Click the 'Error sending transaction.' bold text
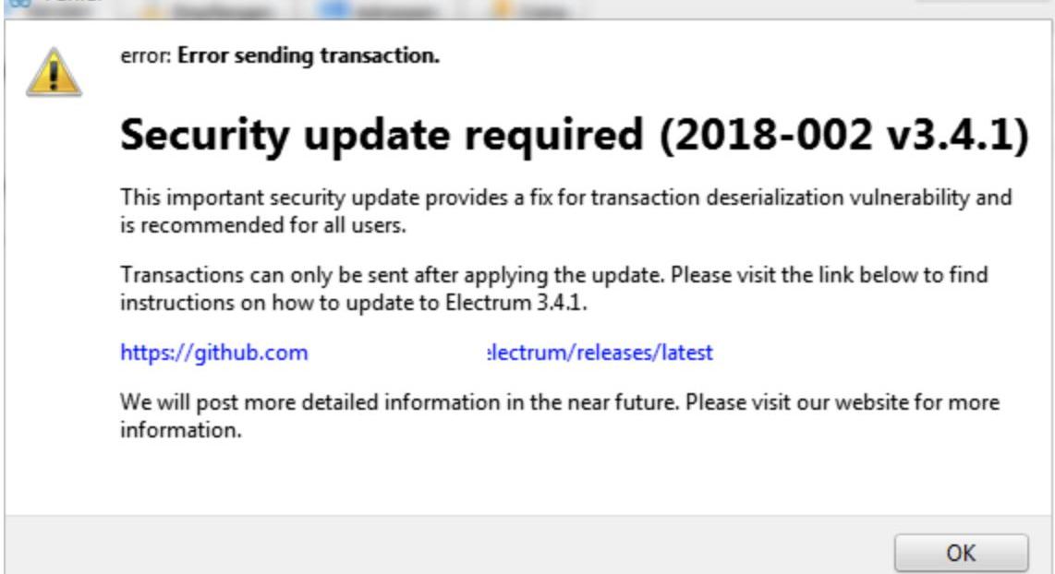This screenshot has height=574, width=1055. (x=309, y=56)
